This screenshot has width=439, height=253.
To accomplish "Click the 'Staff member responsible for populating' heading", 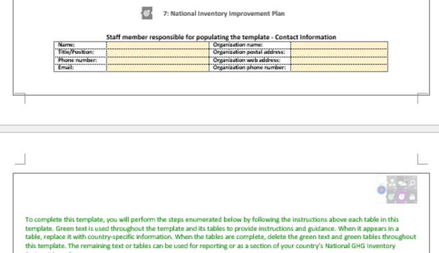I will (x=221, y=37).
